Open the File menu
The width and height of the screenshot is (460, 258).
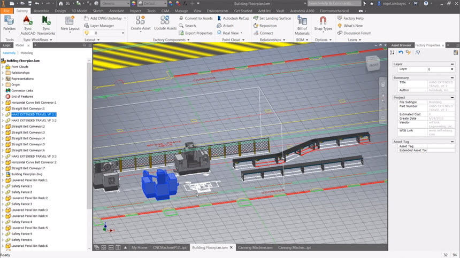pos(7,11)
